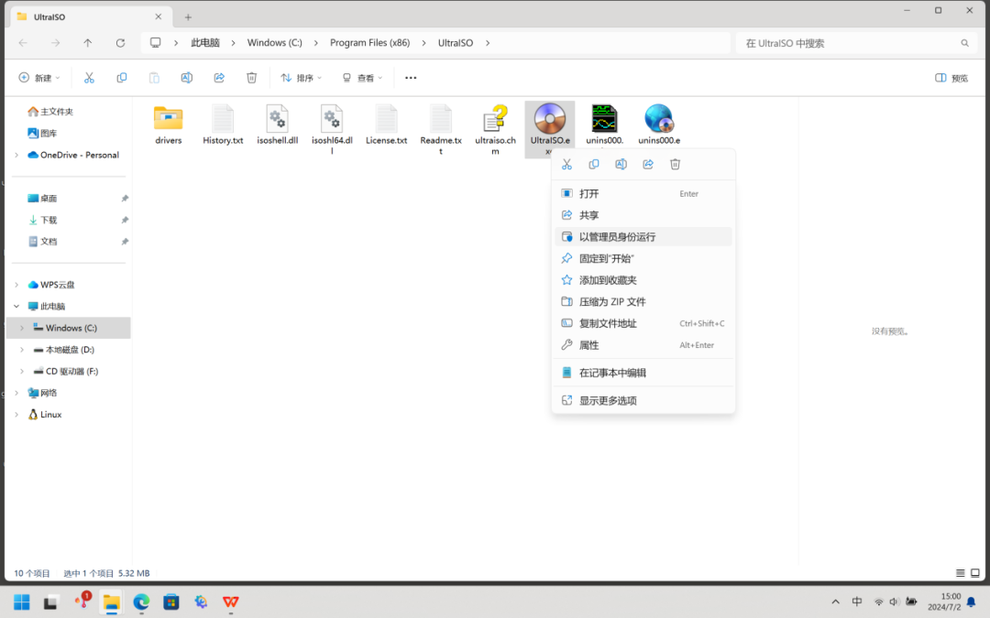Select the UltraISO.exe disc icon
Image resolution: width=990 pixels, height=618 pixels.
click(550, 118)
